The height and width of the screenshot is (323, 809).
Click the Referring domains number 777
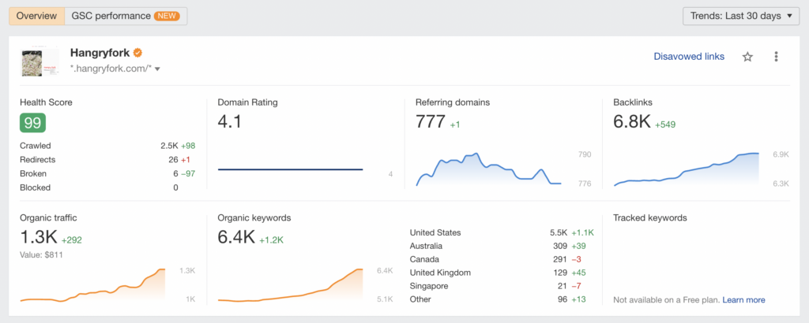click(x=431, y=122)
